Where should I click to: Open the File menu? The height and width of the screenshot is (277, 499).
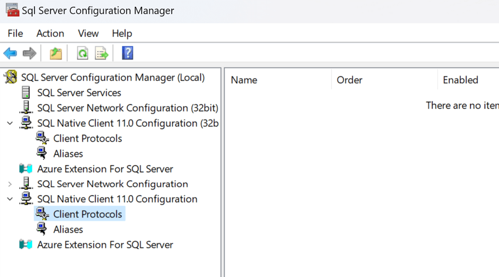16,33
